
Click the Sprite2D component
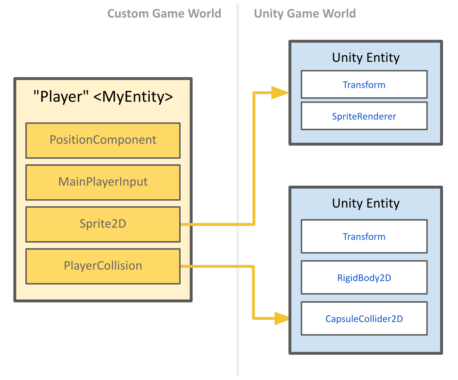[103, 224]
